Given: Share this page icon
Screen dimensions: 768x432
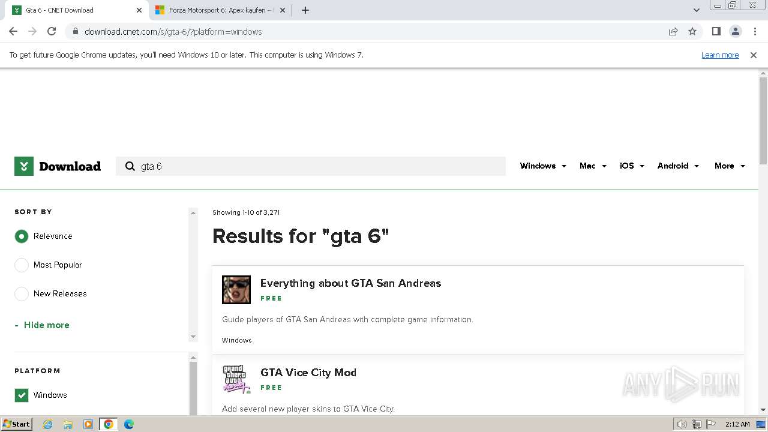Looking at the screenshot, I should coord(673,31).
